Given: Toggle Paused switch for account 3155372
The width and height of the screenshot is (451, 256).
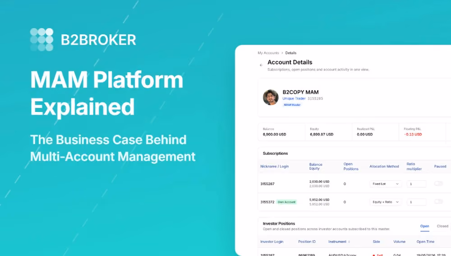Looking at the screenshot, I should 438,201.
